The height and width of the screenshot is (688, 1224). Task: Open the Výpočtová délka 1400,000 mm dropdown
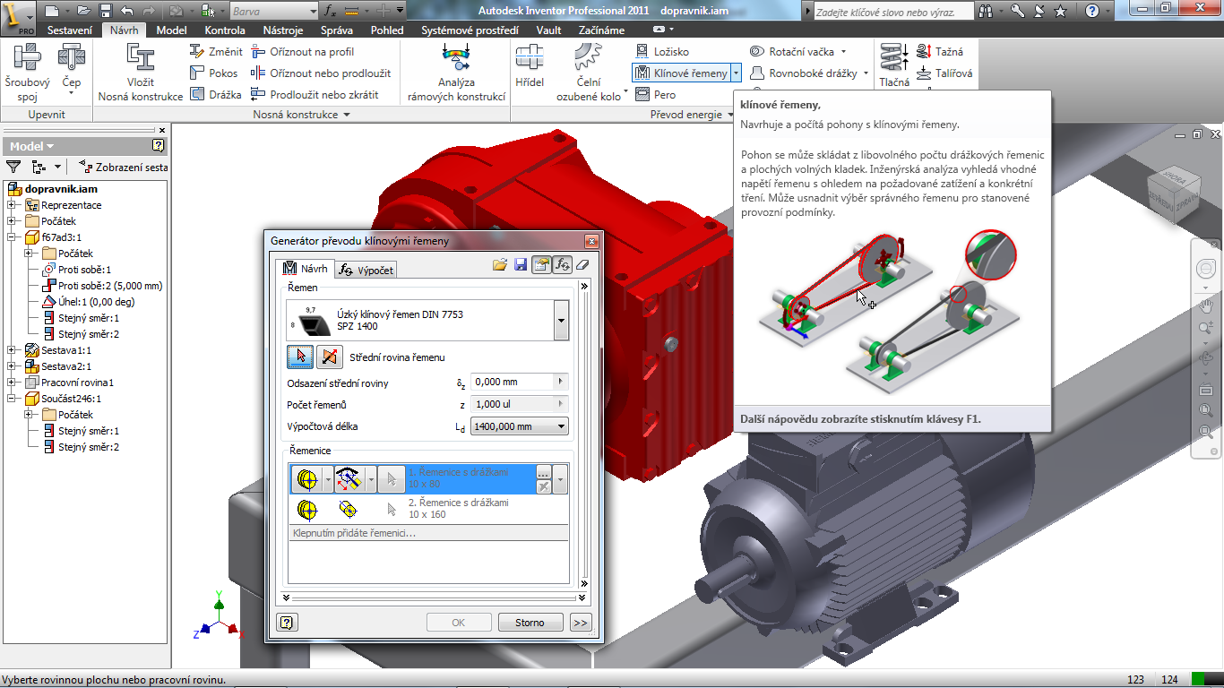tap(520, 426)
